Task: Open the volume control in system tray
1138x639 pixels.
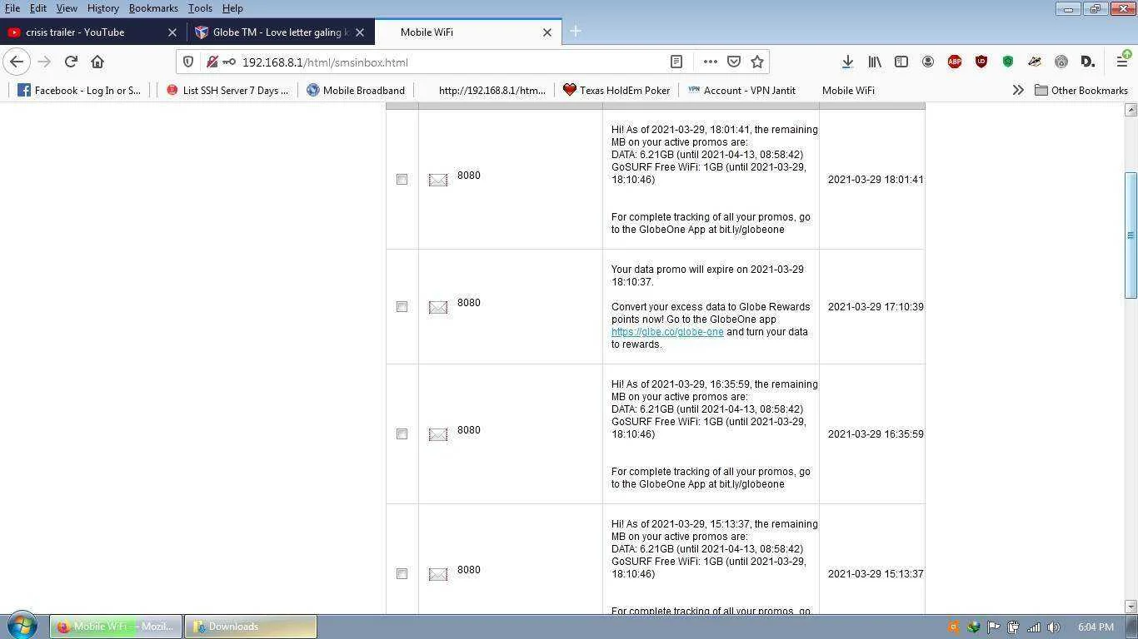Action: pyautogui.click(x=1054, y=627)
